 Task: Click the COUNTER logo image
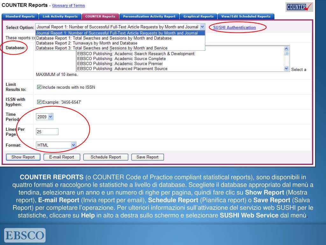(x=299, y=7)
